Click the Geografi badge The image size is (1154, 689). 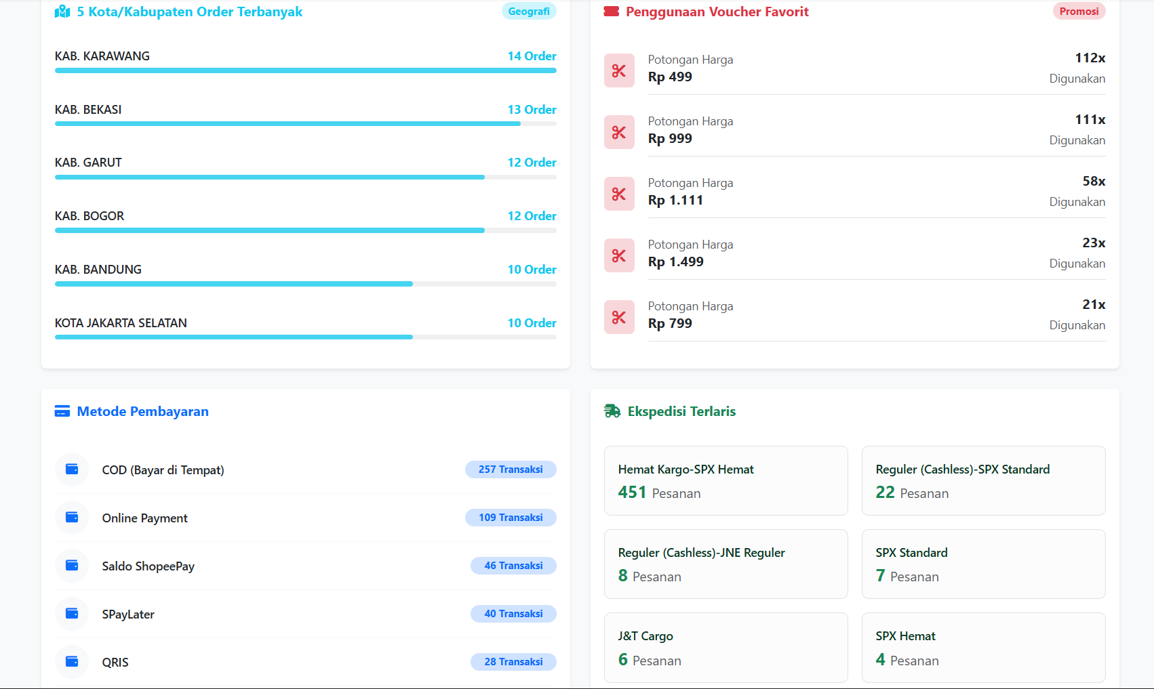[529, 12]
